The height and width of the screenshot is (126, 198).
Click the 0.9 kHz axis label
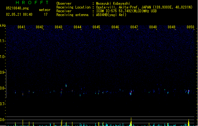[3, 72]
